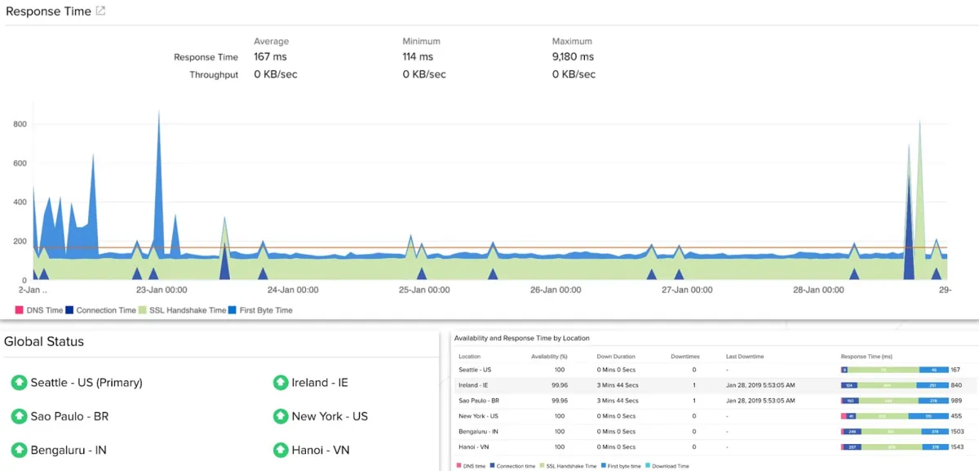The image size is (979, 471).
Task: Click green up-status icon for Bengaluru - IN
Action: pyautogui.click(x=19, y=450)
